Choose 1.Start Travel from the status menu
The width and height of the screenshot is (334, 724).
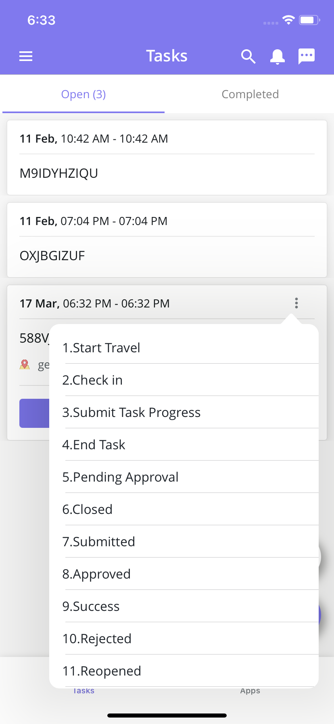tap(184, 347)
